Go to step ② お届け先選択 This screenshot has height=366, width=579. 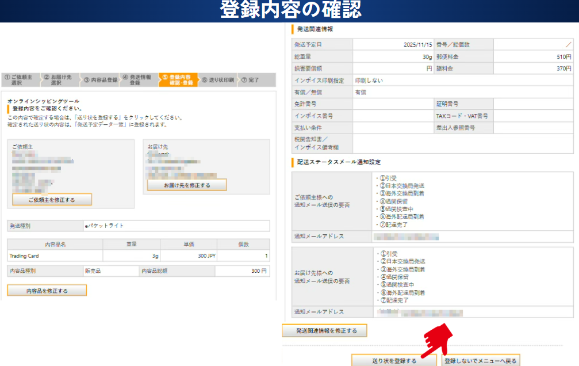pos(59,80)
